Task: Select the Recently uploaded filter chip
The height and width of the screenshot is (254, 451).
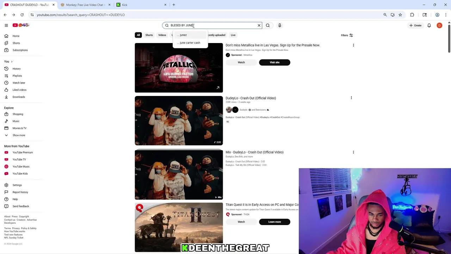Action: click(x=217, y=35)
